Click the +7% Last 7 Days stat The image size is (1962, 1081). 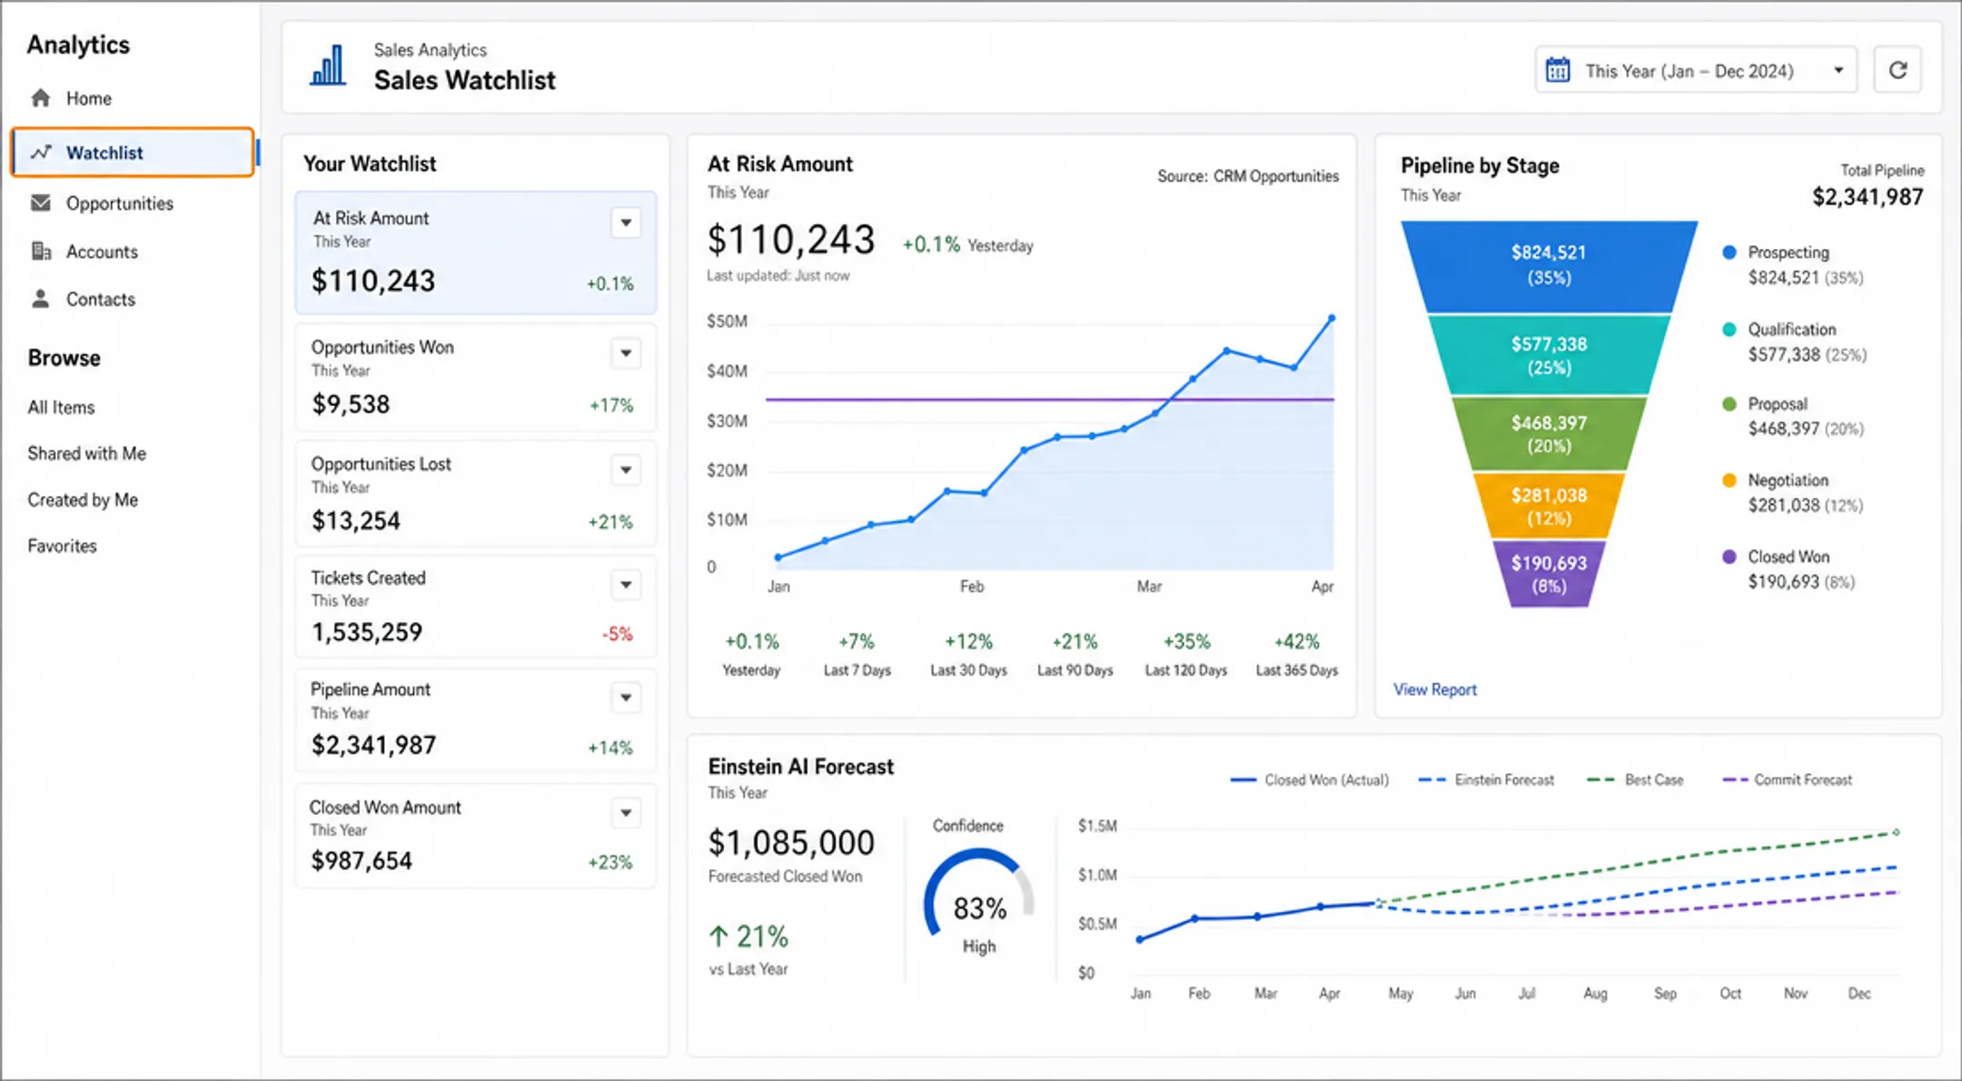pyautogui.click(x=857, y=654)
